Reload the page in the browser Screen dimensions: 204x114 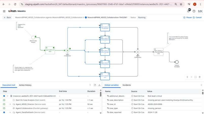pos(15,4)
